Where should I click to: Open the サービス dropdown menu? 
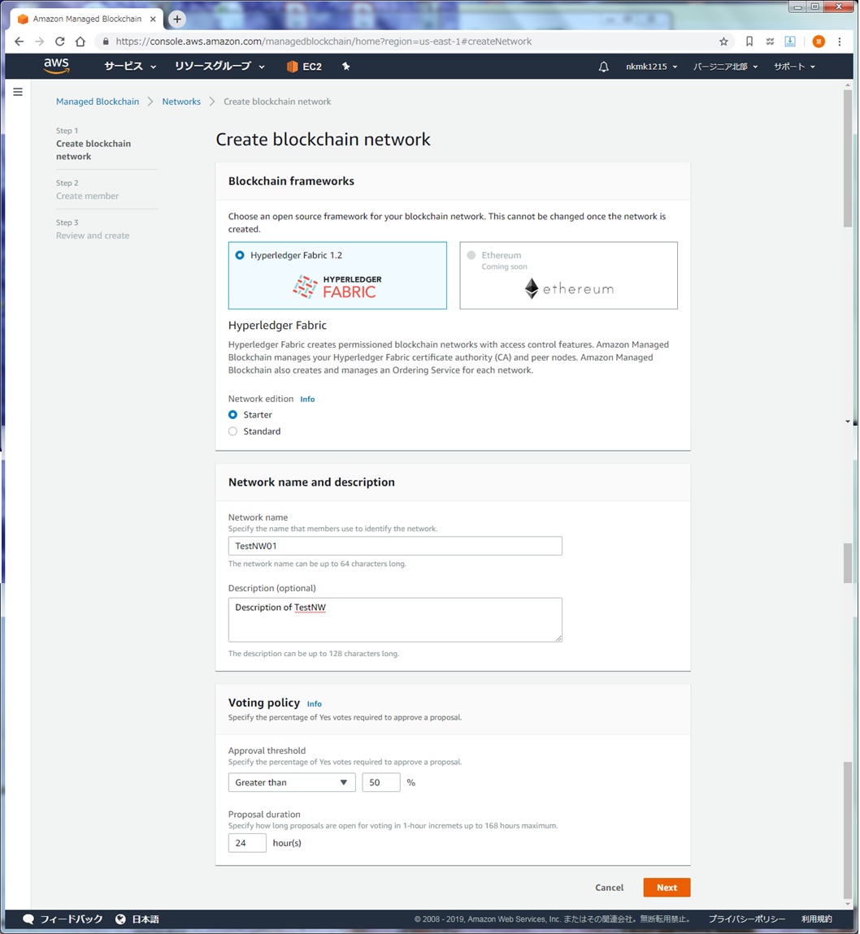(x=130, y=66)
